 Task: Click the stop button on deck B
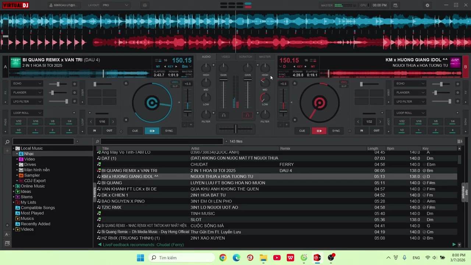294,120
